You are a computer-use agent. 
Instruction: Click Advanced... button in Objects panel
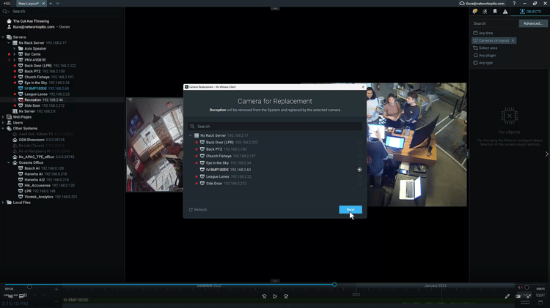pos(533,23)
